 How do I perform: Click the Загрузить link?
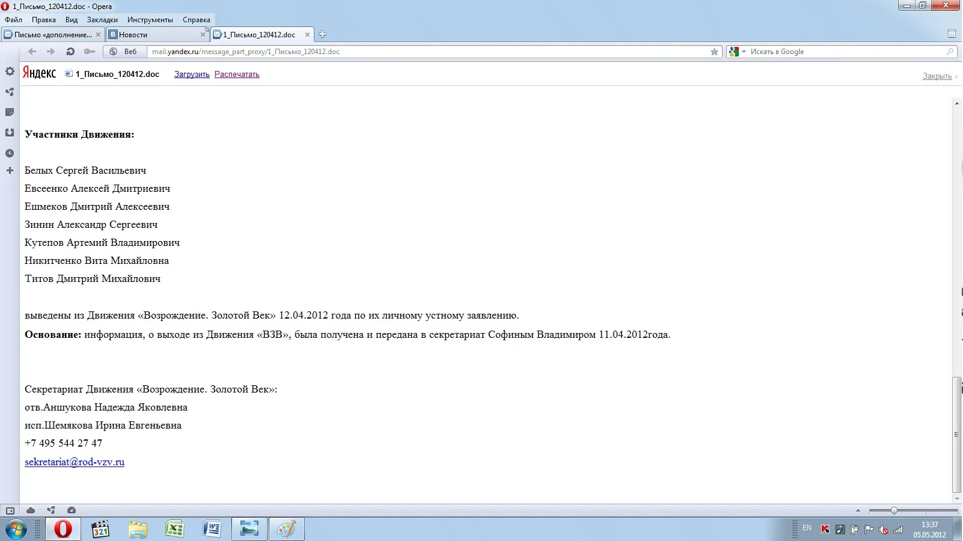tap(192, 75)
